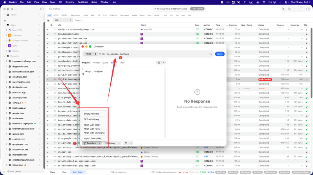The height and width of the screenshot is (175, 313).
Task: Filter traffic by JSON type tab
Action: pos(85,15)
